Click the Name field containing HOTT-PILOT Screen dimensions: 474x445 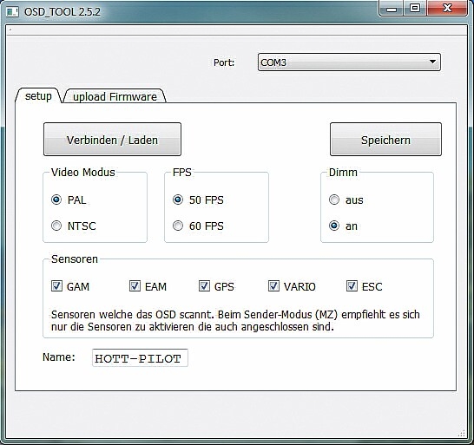[x=140, y=357]
